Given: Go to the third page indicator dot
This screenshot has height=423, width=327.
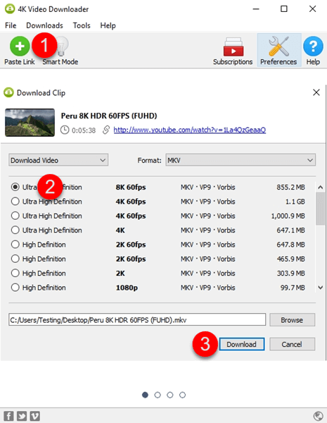Looking at the screenshot, I should [169, 395].
